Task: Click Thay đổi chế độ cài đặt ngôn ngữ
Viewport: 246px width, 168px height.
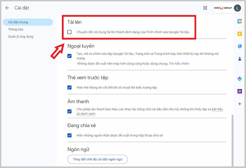Action: [x=97, y=159]
